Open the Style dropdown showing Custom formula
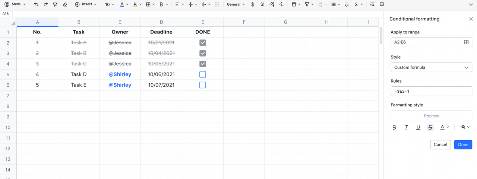 coord(431,67)
